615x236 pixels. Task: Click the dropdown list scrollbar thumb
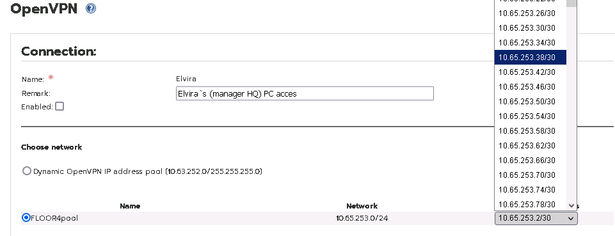click(571, 3)
